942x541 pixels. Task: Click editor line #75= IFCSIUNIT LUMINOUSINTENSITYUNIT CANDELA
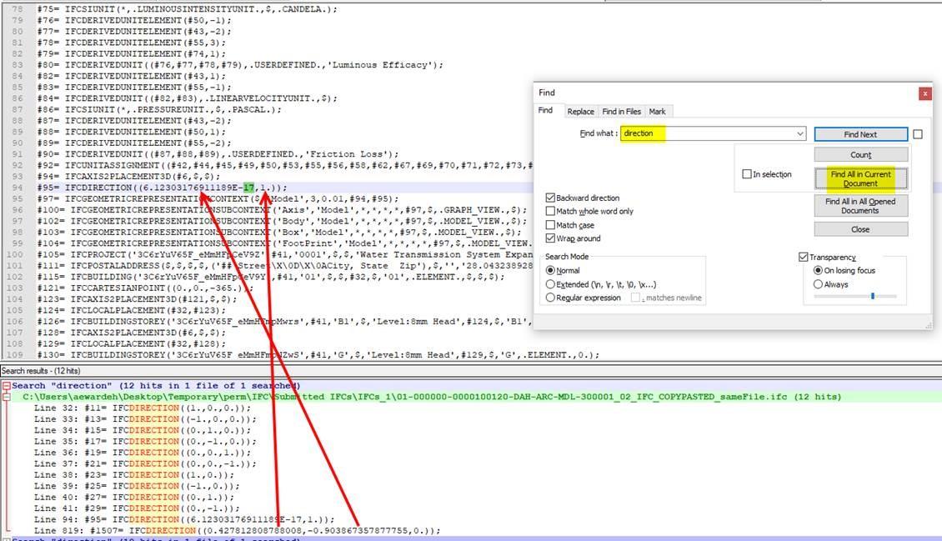click(x=187, y=10)
